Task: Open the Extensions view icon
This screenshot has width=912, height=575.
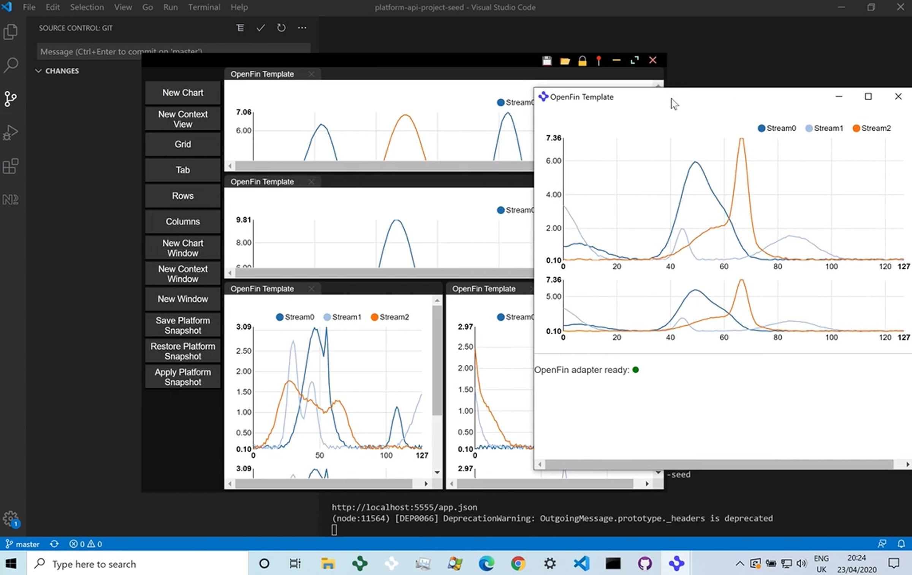Action: (x=11, y=166)
